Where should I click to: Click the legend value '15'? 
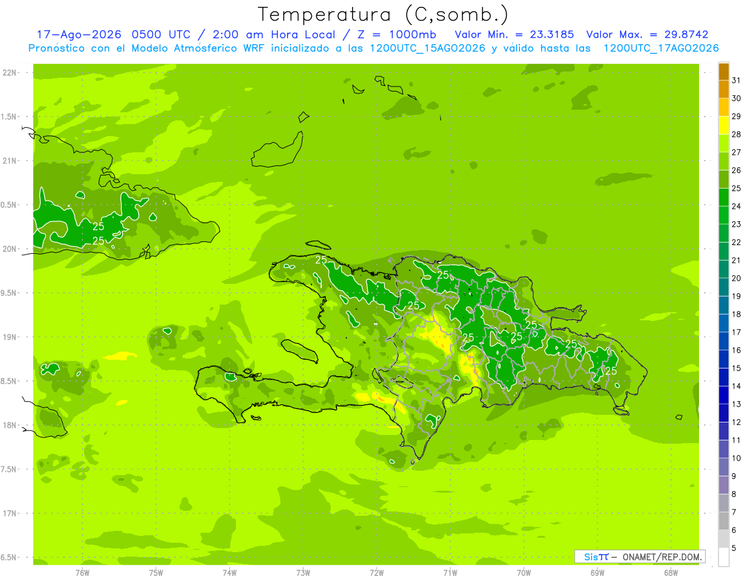[x=737, y=368]
